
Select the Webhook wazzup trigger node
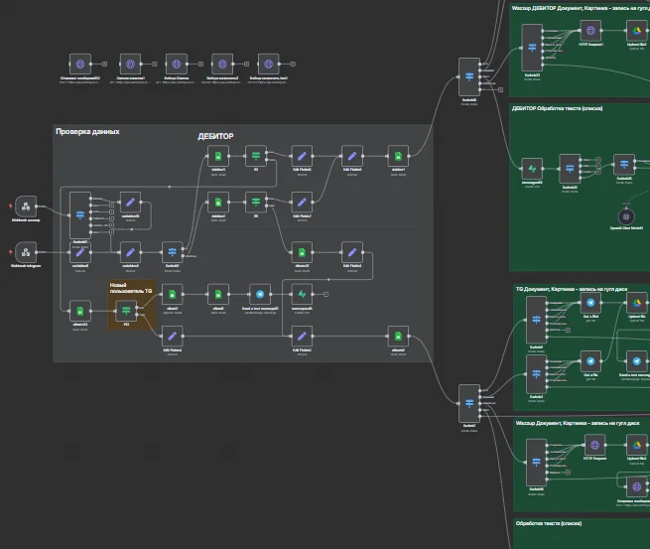(x=26, y=206)
